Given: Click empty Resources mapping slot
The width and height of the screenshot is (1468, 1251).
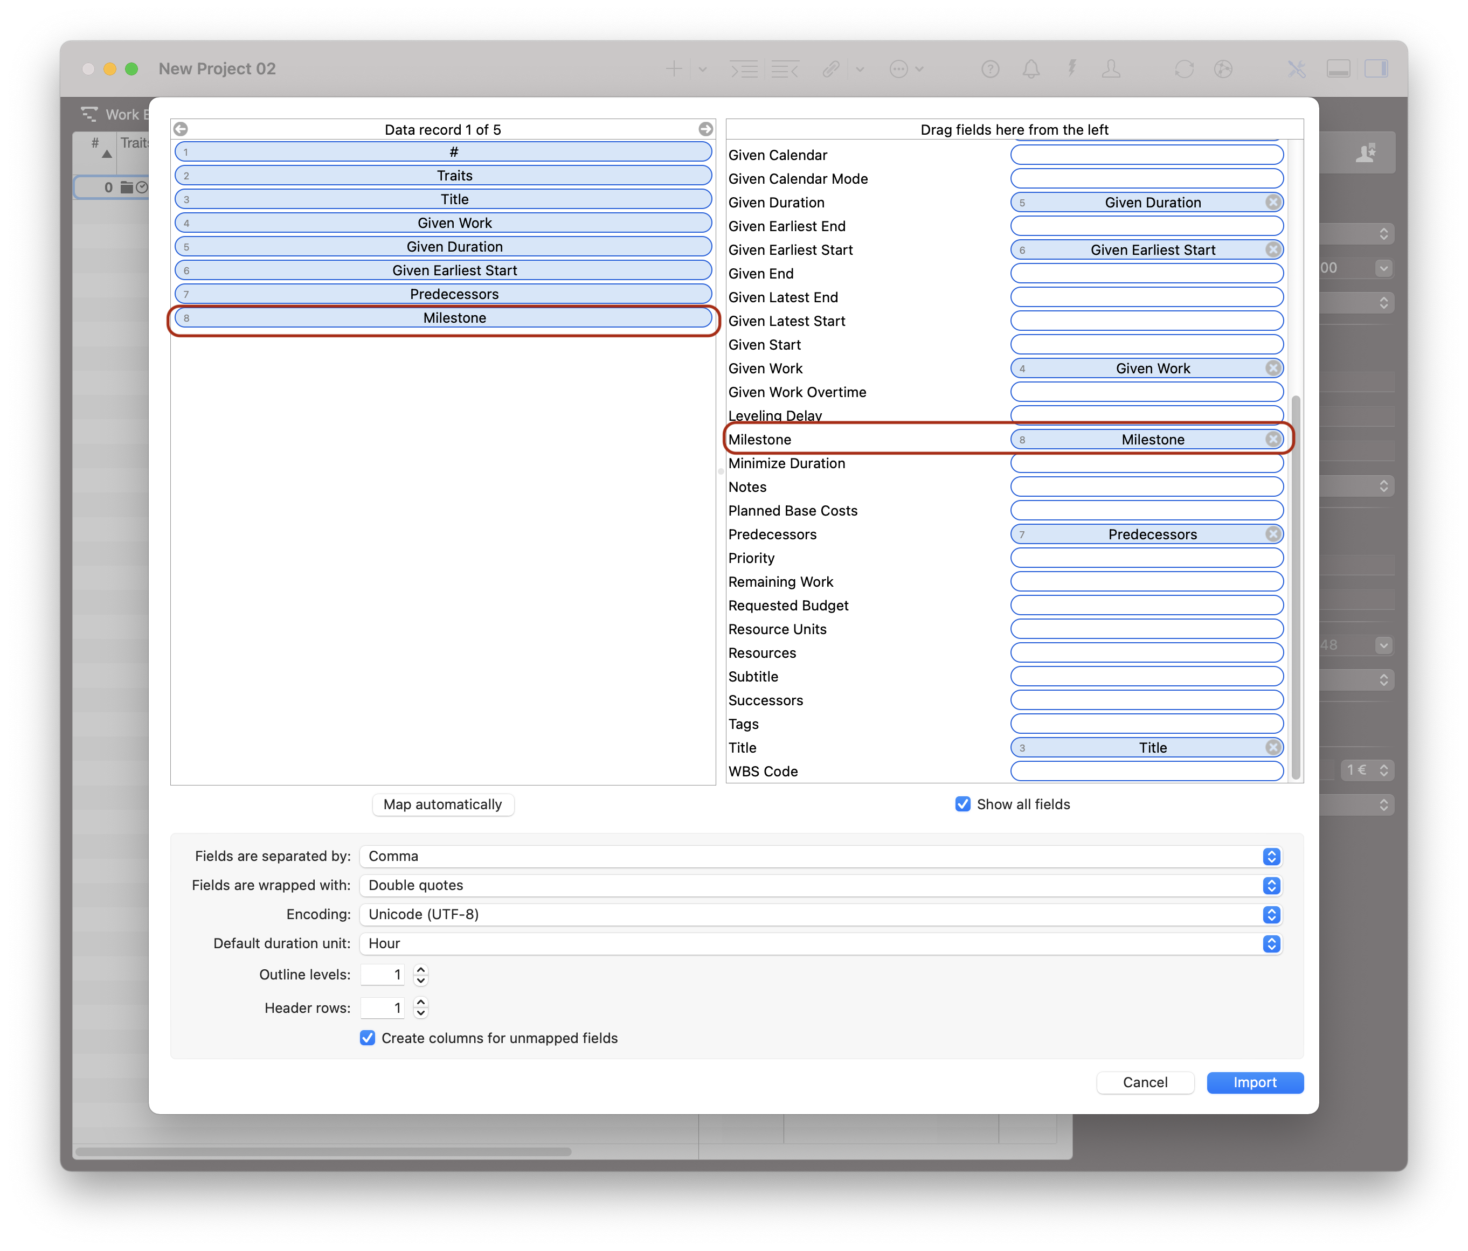Looking at the screenshot, I should [x=1147, y=652].
